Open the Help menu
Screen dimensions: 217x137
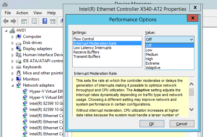tap(51, 13)
